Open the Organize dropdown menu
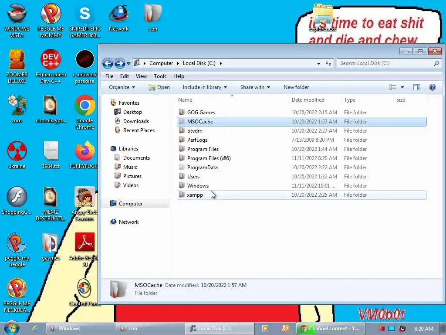The height and width of the screenshot is (335, 446). [122, 87]
